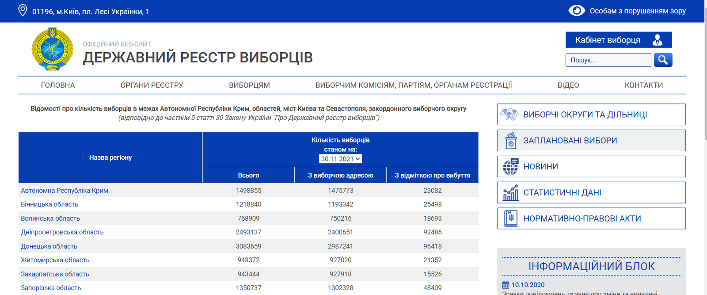The width and height of the screenshot is (707, 295).
Task: Click inside the Пошук search field
Action: click(608, 60)
